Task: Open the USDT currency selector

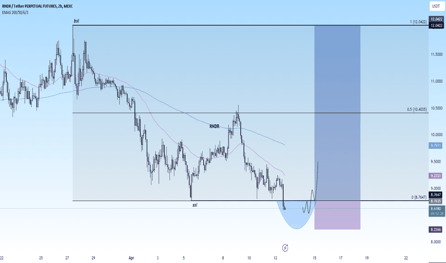Action: pyautogui.click(x=436, y=6)
